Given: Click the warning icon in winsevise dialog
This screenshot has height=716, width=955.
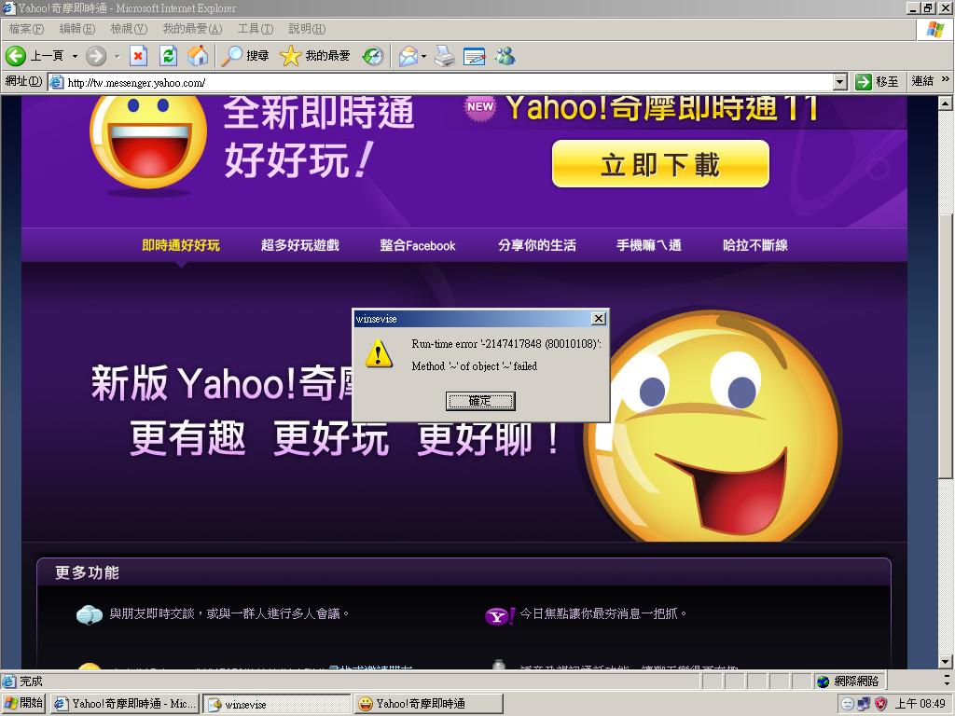Looking at the screenshot, I should (x=379, y=353).
